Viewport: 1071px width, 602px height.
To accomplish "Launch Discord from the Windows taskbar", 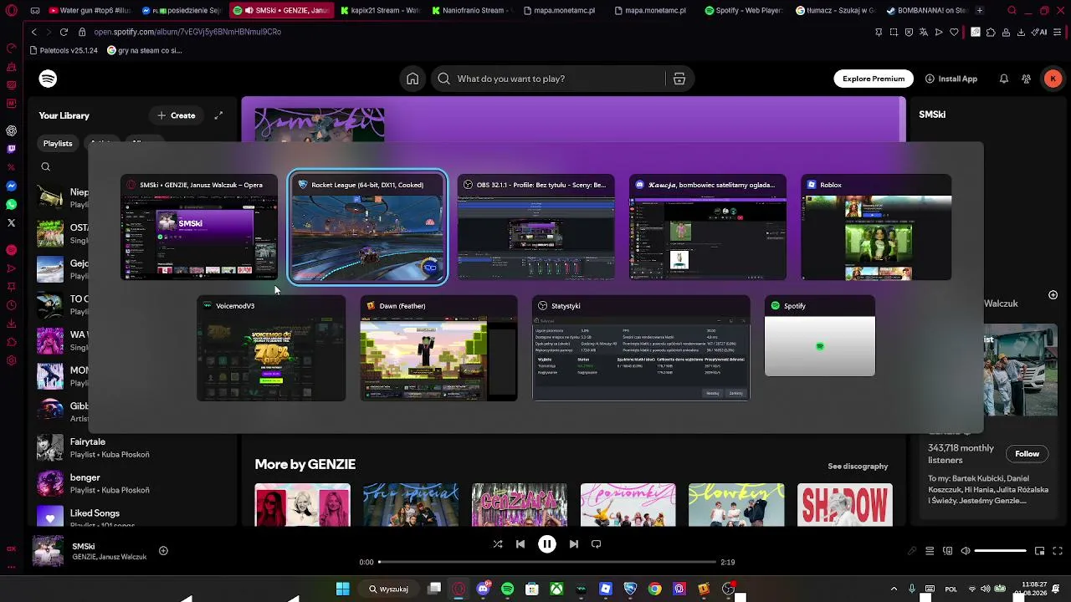I will 483,589.
